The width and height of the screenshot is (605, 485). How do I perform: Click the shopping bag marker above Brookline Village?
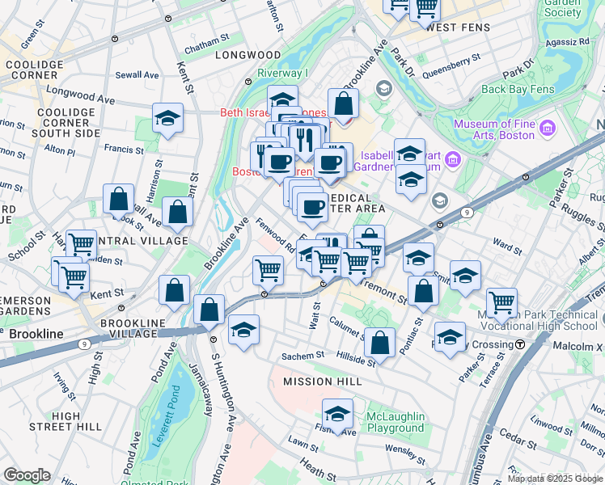coord(175,290)
